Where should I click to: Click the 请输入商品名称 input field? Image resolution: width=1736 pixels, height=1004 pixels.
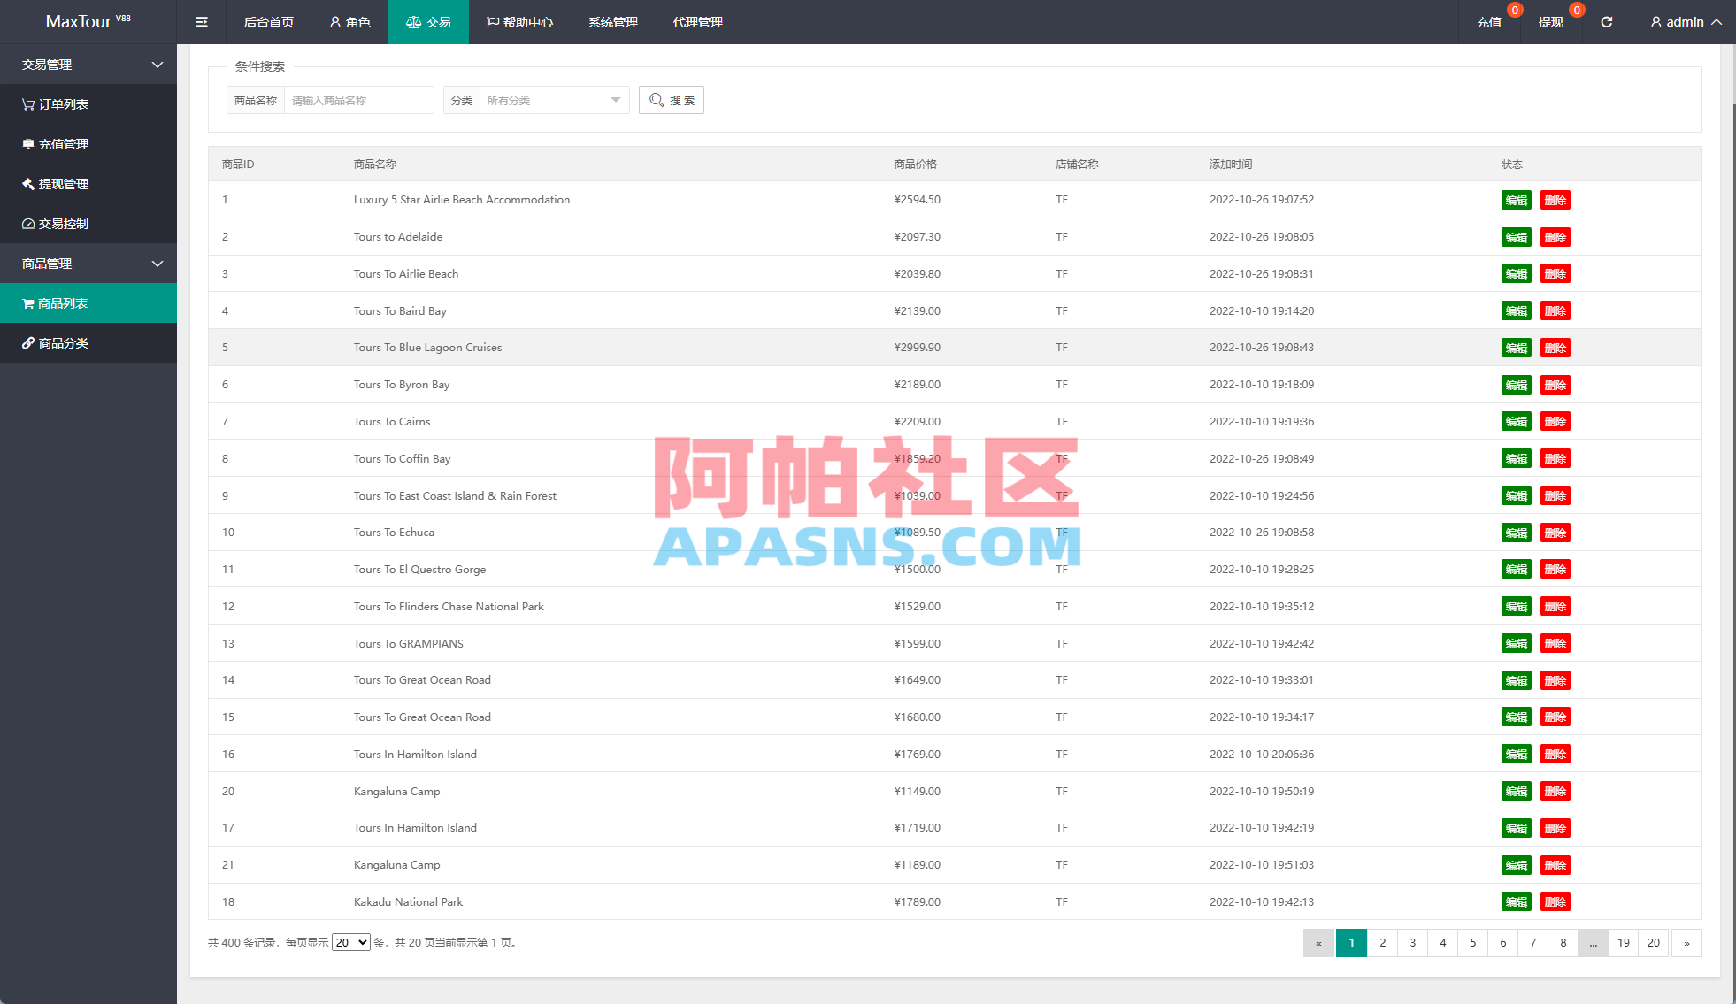pyautogui.click(x=358, y=99)
